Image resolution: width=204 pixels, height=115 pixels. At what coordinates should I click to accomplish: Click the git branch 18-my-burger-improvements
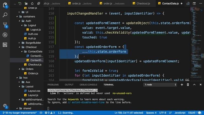tap(19, 113)
